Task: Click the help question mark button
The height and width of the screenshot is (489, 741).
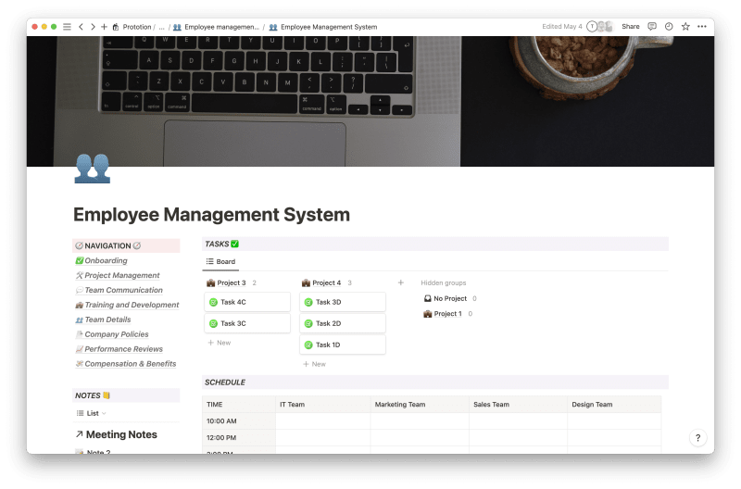Action: tap(697, 438)
